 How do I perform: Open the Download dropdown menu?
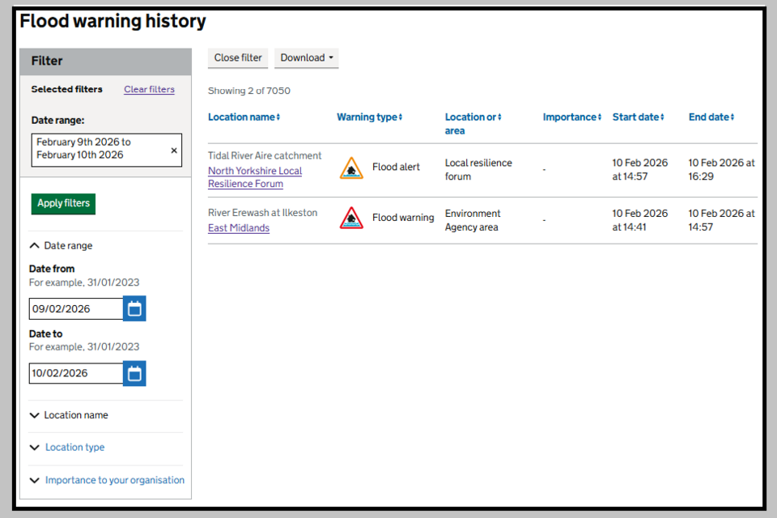[307, 58]
